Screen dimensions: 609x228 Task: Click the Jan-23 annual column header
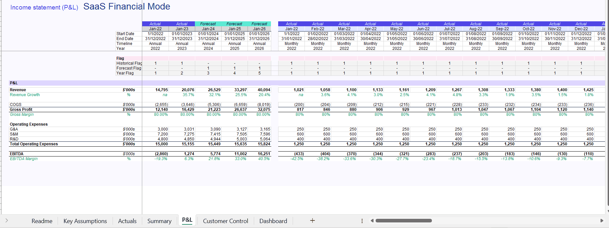pos(182,29)
